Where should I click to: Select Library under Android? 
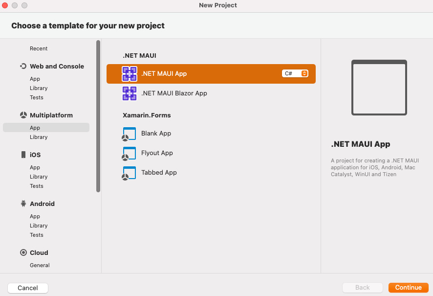39,226
